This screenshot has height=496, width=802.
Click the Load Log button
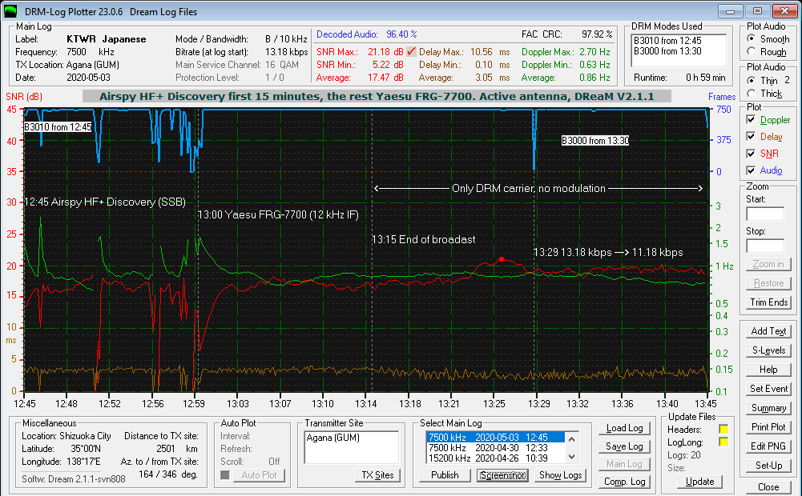[x=624, y=428]
